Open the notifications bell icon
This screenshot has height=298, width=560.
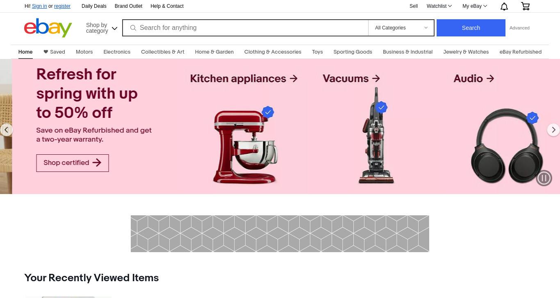(x=504, y=6)
